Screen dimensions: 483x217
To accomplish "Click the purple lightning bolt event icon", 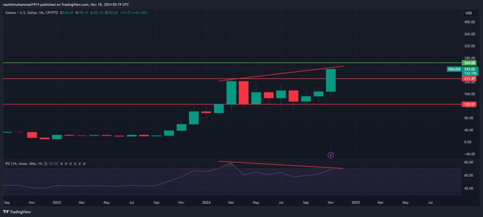I will (331, 154).
